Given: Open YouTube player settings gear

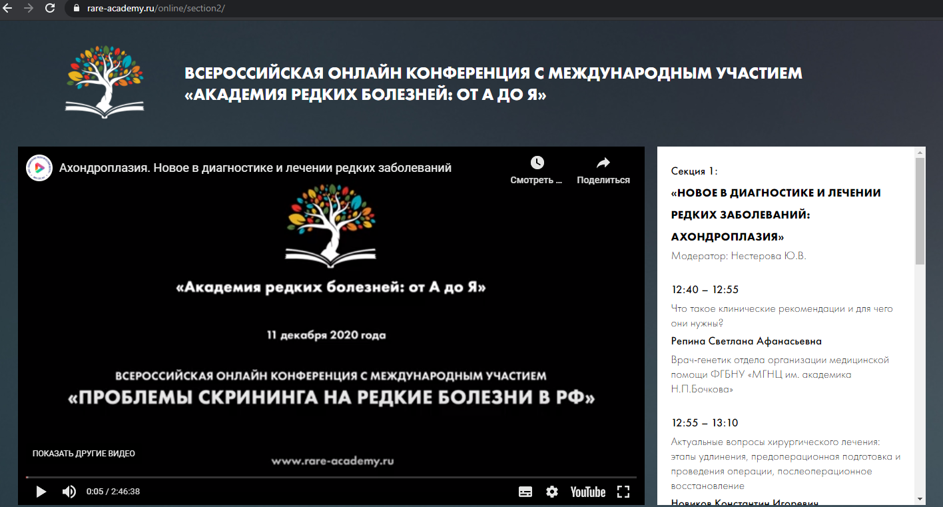Looking at the screenshot, I should [x=552, y=492].
